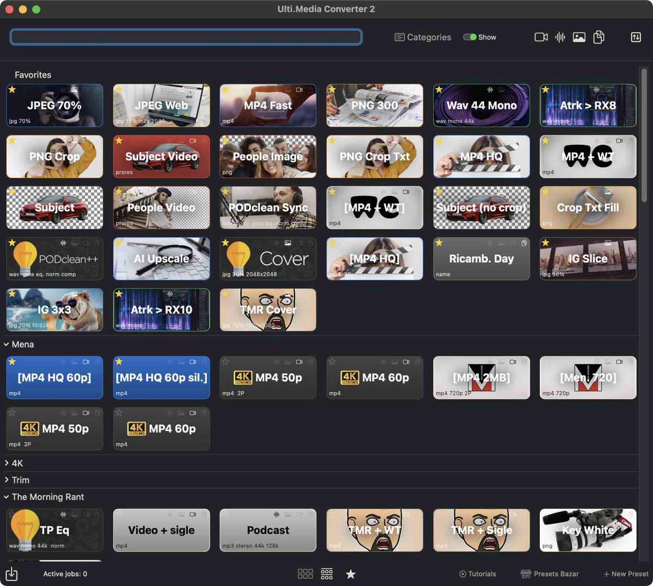Viewport: 653px width, 586px height.
Task: Focus the preset search field
Action: coord(186,37)
